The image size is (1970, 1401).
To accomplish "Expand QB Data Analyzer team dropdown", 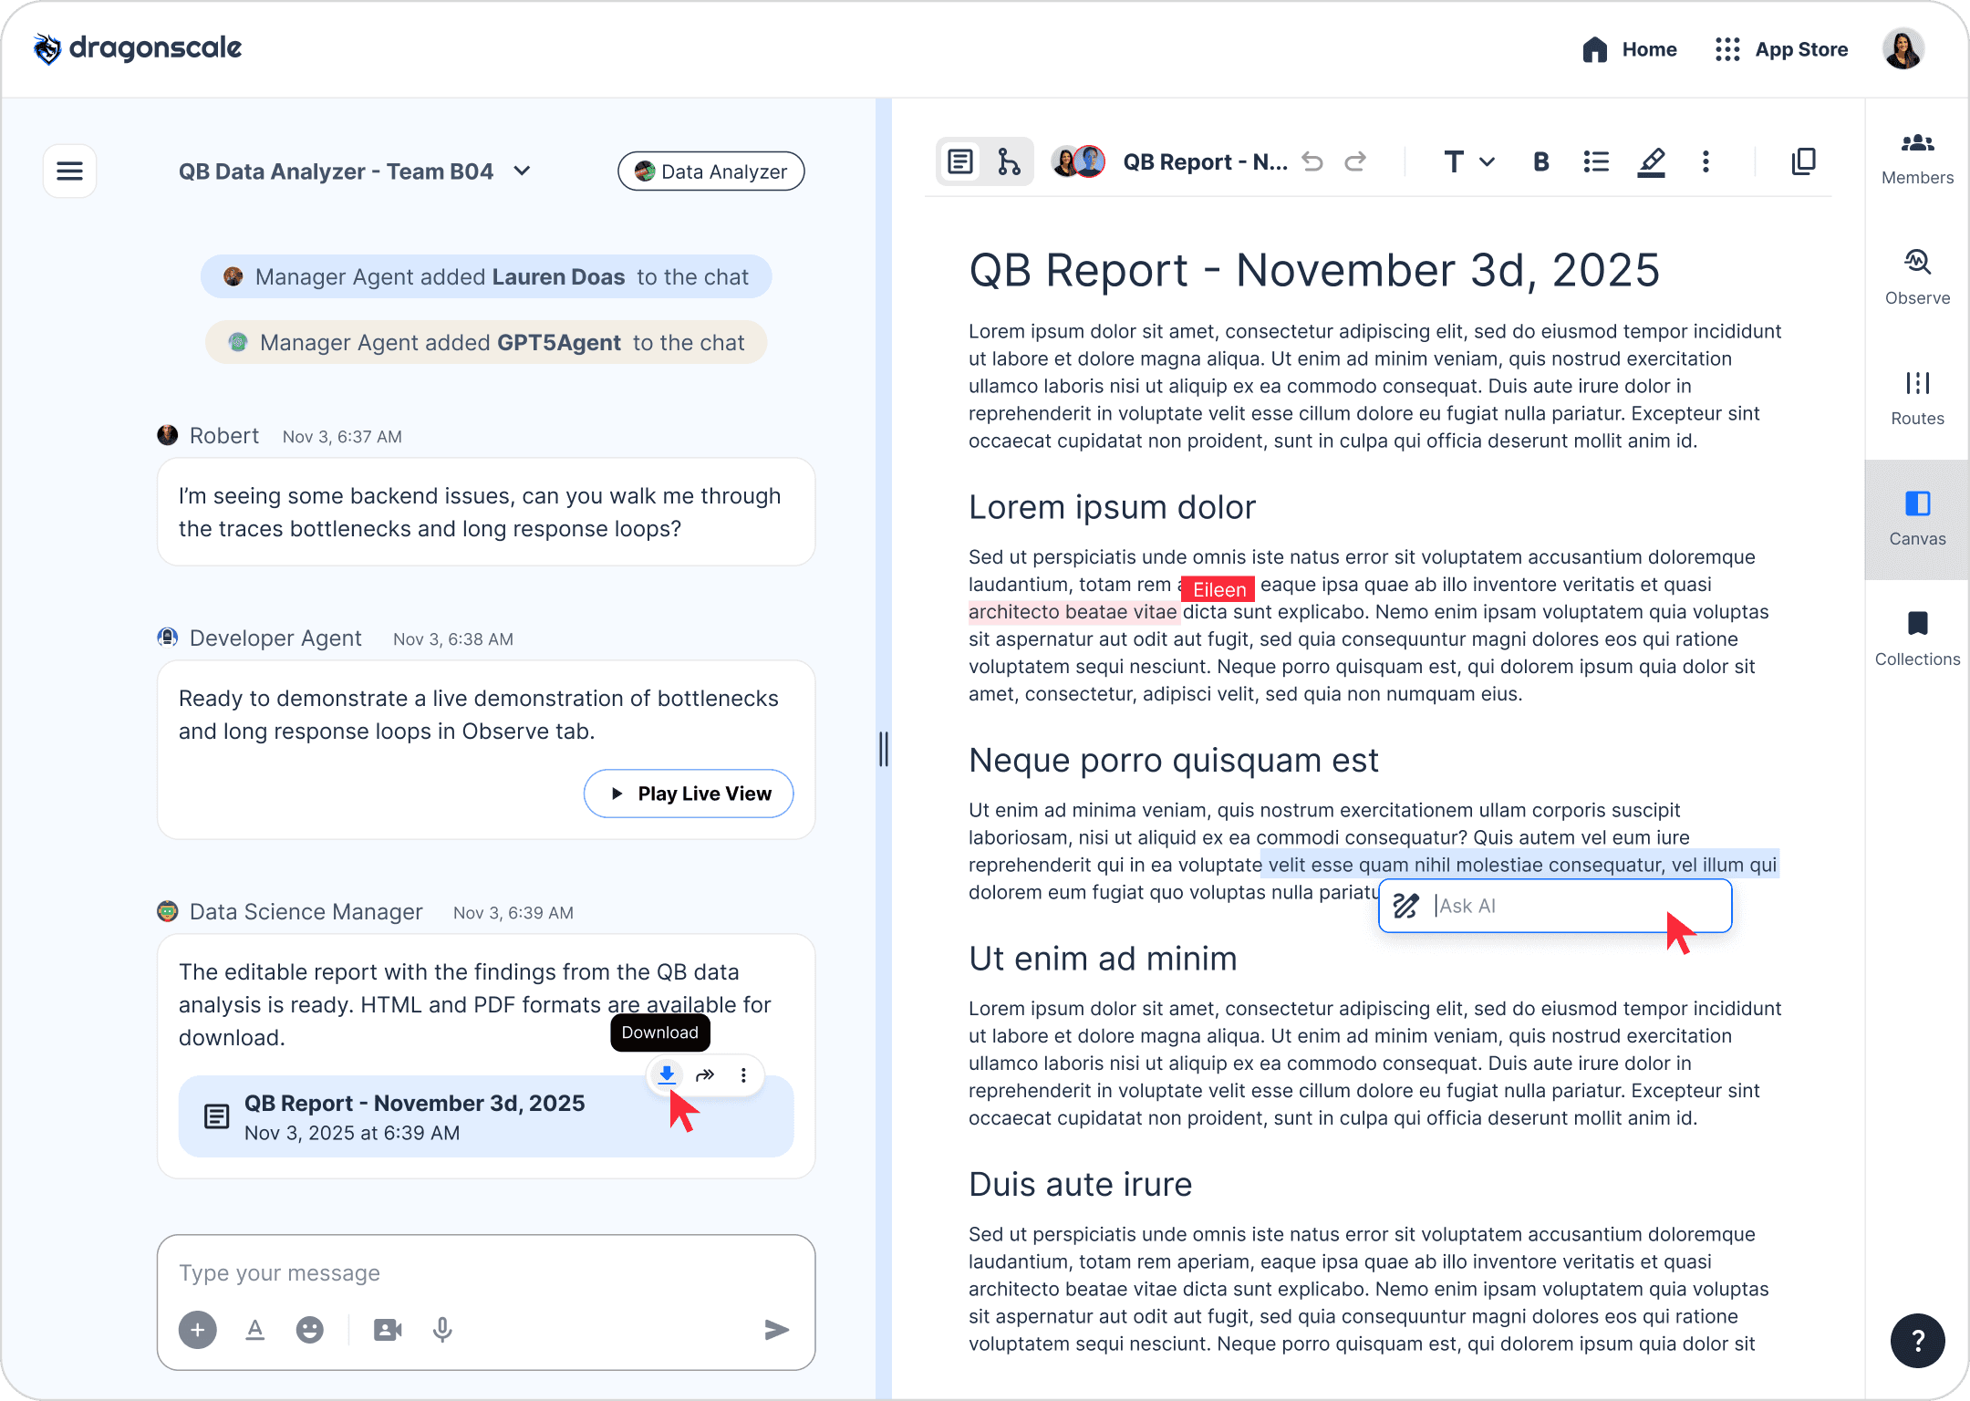I will tap(522, 171).
